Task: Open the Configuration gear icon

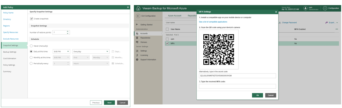Action: 325,8
